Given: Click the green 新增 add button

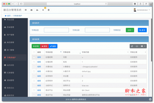Looking at the screenshot, I should 36,46.
